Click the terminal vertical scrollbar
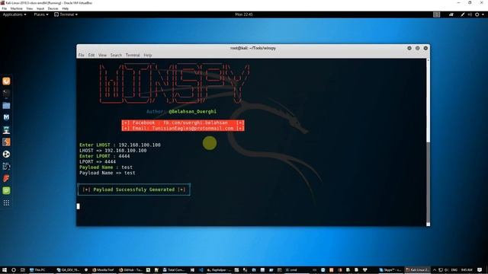 (x=429, y=142)
